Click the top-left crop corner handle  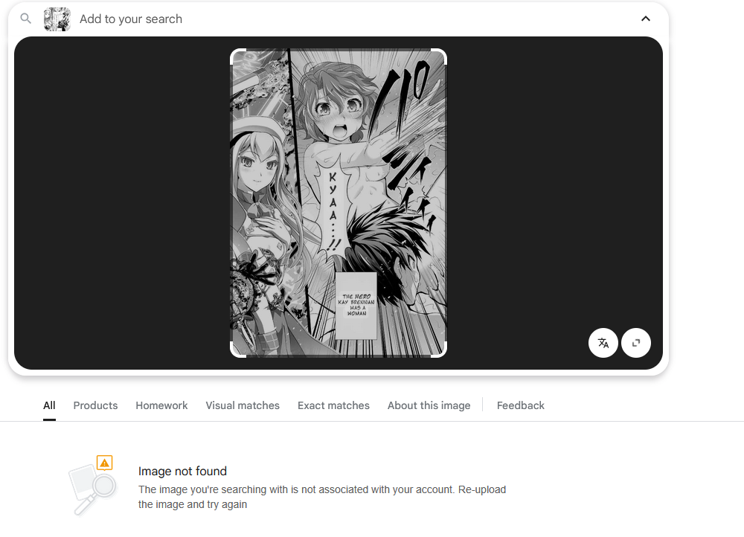click(237, 56)
